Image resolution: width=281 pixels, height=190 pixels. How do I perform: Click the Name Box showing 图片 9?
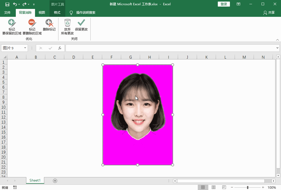pyautogui.click(x=13, y=48)
